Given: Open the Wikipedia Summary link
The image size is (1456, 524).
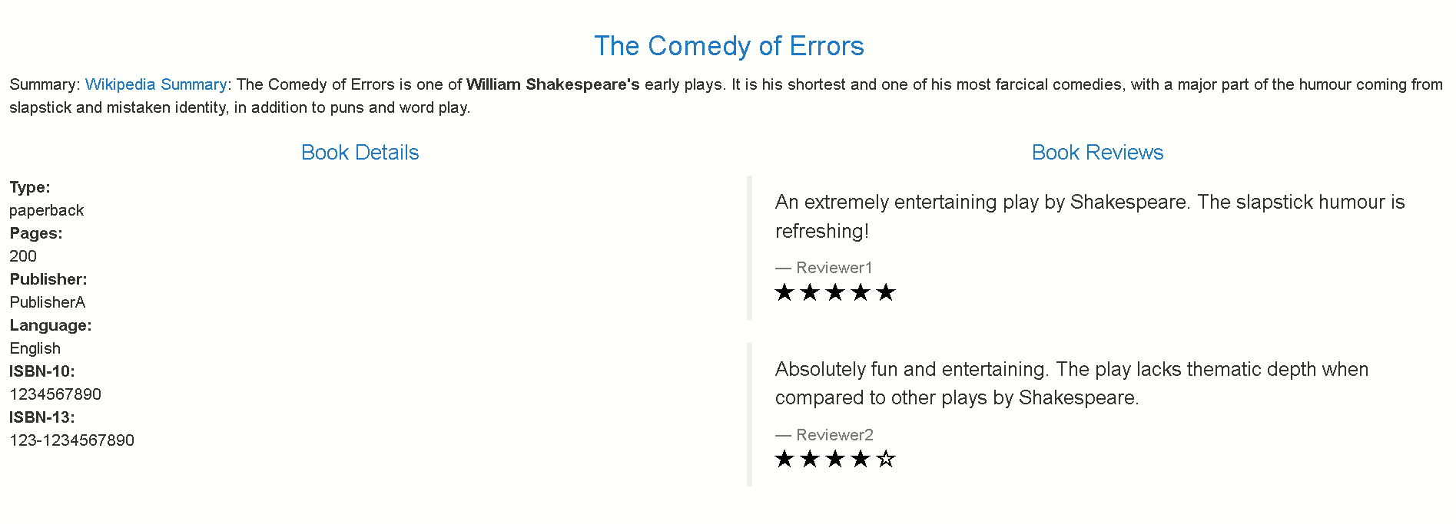Looking at the screenshot, I should point(156,84).
